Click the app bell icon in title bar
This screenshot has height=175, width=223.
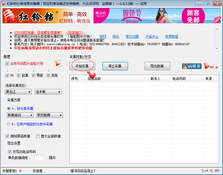(x=3, y=3)
